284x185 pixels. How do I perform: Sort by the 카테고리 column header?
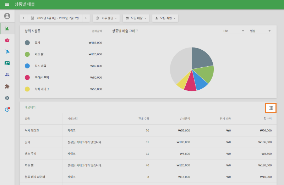coord(72,119)
